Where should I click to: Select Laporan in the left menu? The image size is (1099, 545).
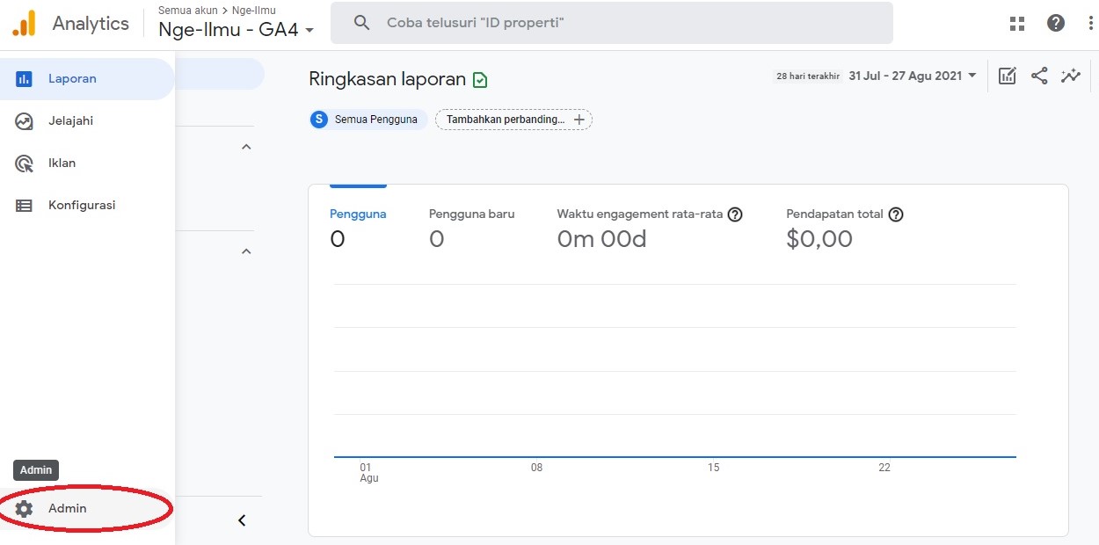click(x=87, y=79)
